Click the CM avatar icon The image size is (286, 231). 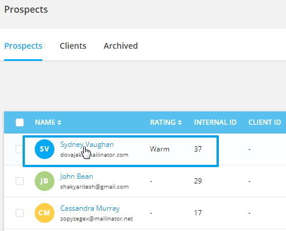pos(45,213)
